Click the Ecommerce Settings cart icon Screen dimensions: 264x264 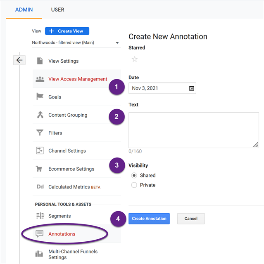point(39,169)
